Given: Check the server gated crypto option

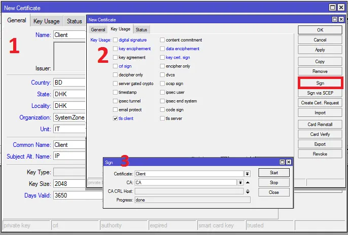Looking at the screenshot, I should click(115, 84).
